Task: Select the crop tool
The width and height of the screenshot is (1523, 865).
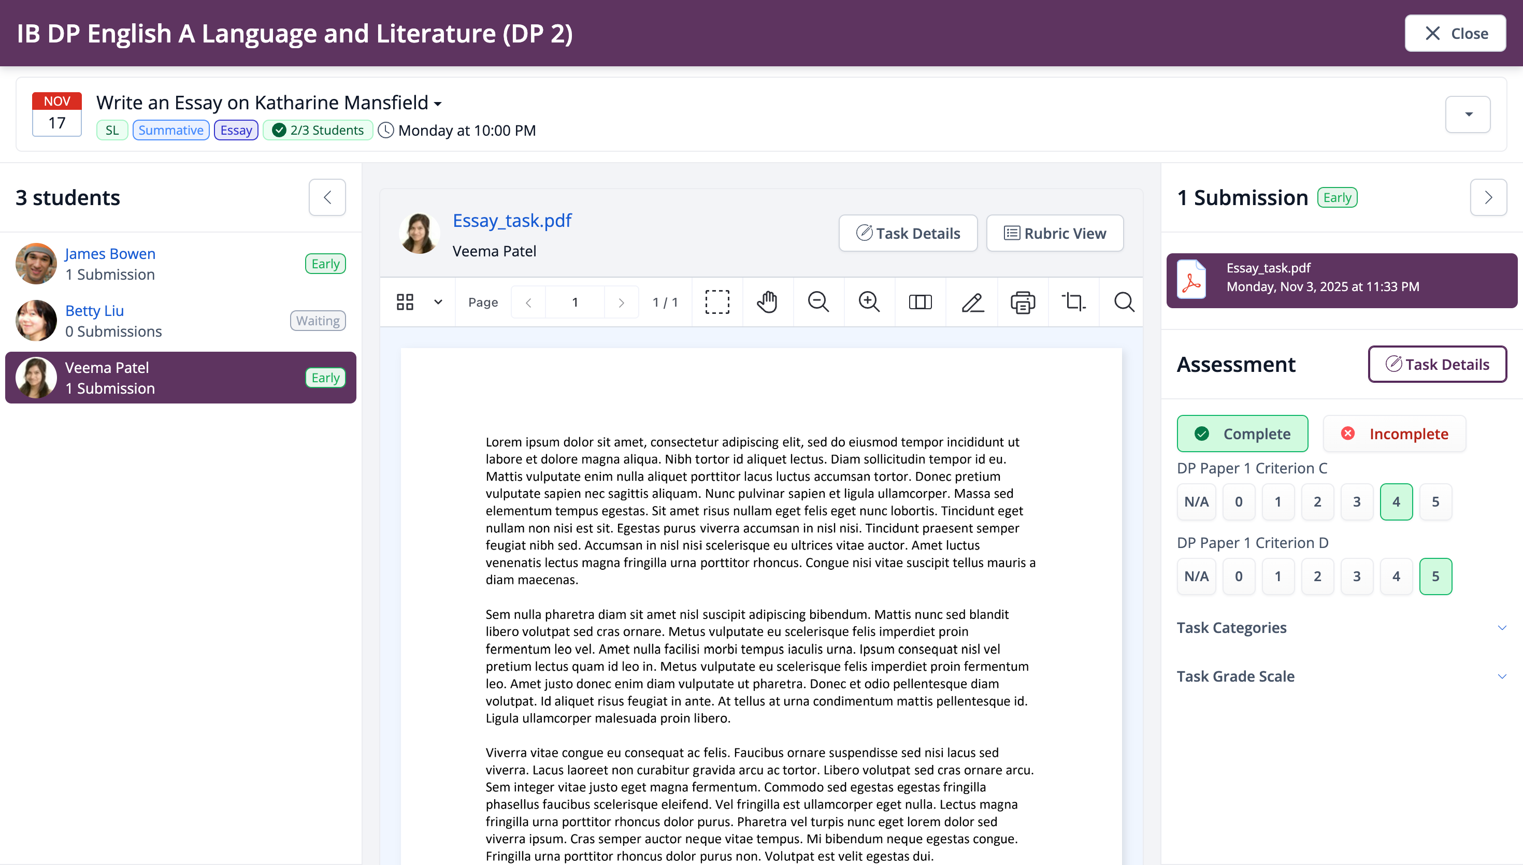Action: (1073, 302)
